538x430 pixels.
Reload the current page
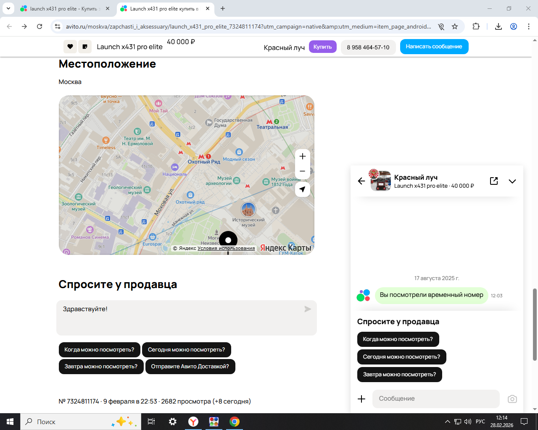coord(40,26)
